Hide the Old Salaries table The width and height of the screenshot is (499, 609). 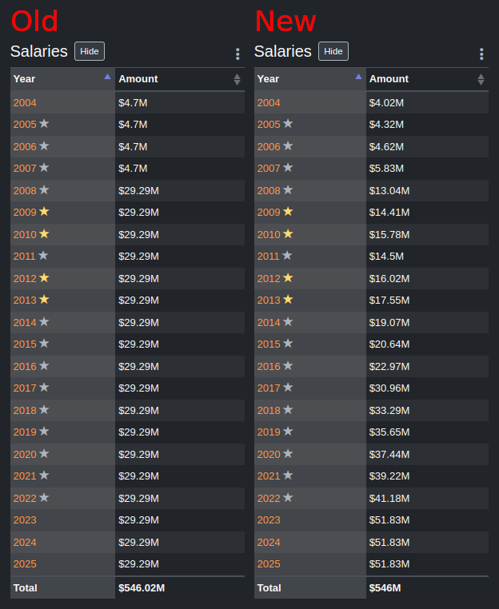coord(90,51)
